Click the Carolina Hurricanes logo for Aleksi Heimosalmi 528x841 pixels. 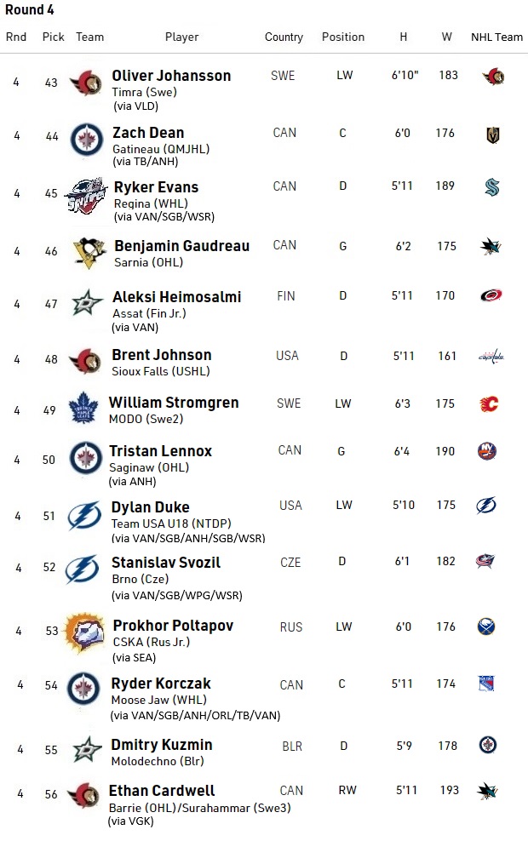coord(491,296)
